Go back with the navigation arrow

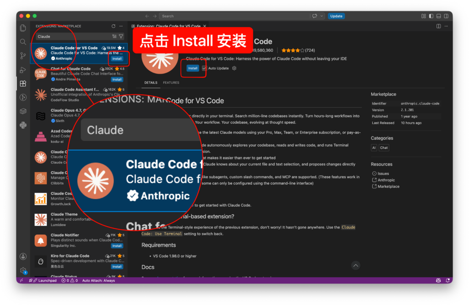147,16
